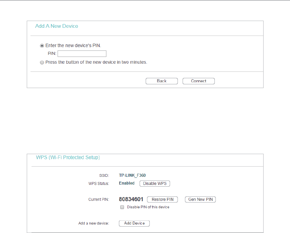The width and height of the screenshot is (290, 233).
Task: Click the 'WPS Status:' label
Action: [x=99, y=184]
